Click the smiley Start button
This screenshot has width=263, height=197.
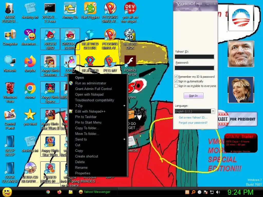coord(7,192)
